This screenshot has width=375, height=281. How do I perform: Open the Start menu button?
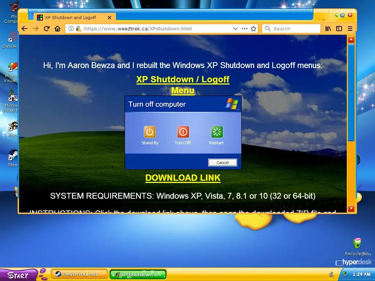19,275
